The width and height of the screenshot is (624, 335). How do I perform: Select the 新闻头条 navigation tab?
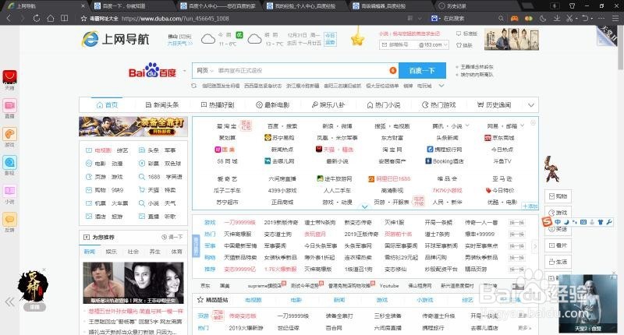162,105
